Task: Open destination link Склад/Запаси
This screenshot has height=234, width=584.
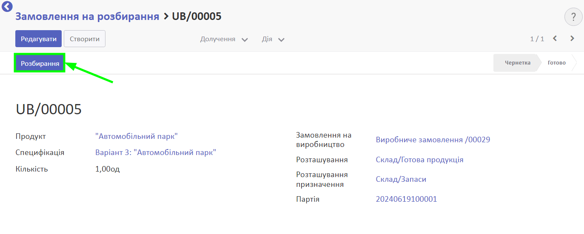Action: click(x=401, y=179)
